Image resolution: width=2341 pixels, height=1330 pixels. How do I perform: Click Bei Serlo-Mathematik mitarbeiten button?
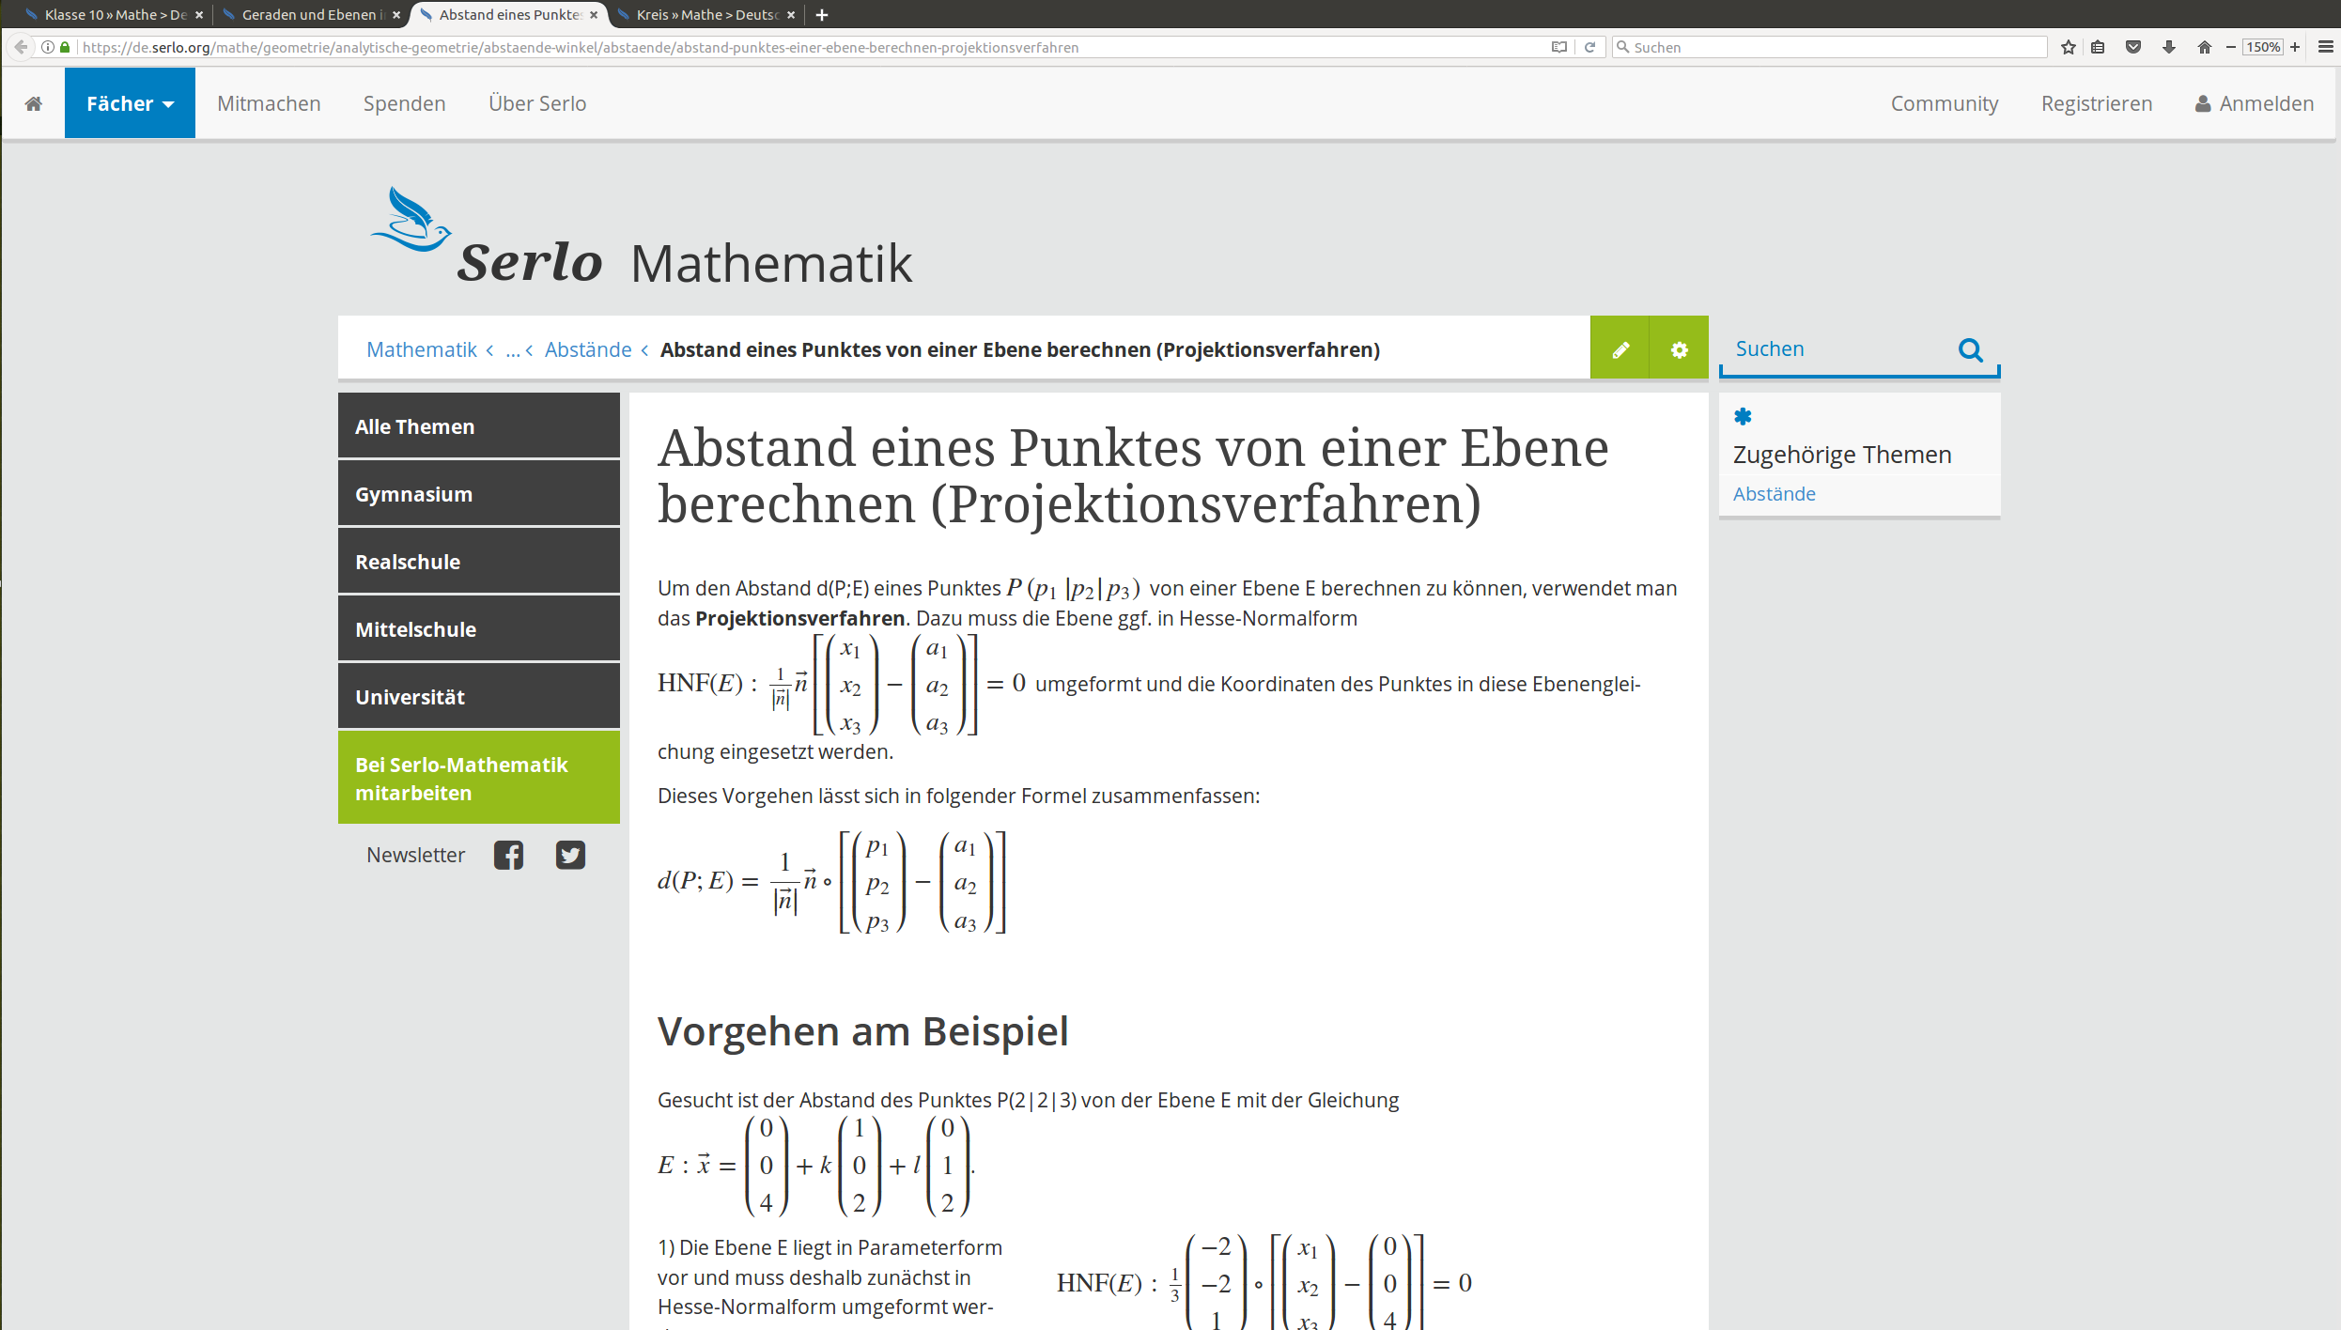pyautogui.click(x=478, y=778)
